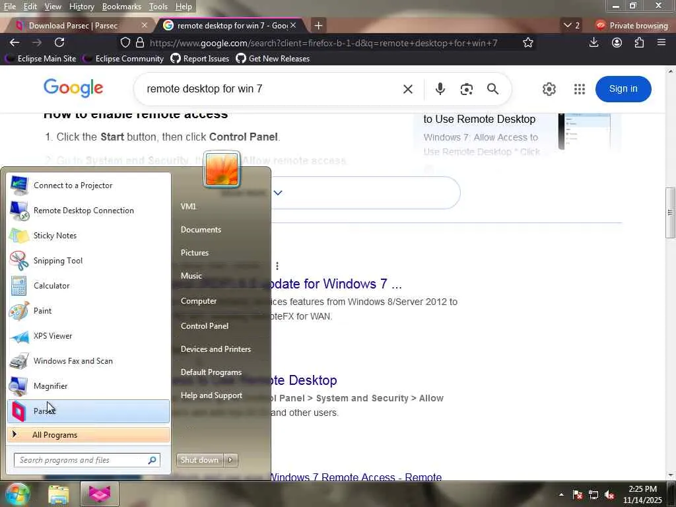Click the site security shield icon
676x507 pixels.
[125, 42]
